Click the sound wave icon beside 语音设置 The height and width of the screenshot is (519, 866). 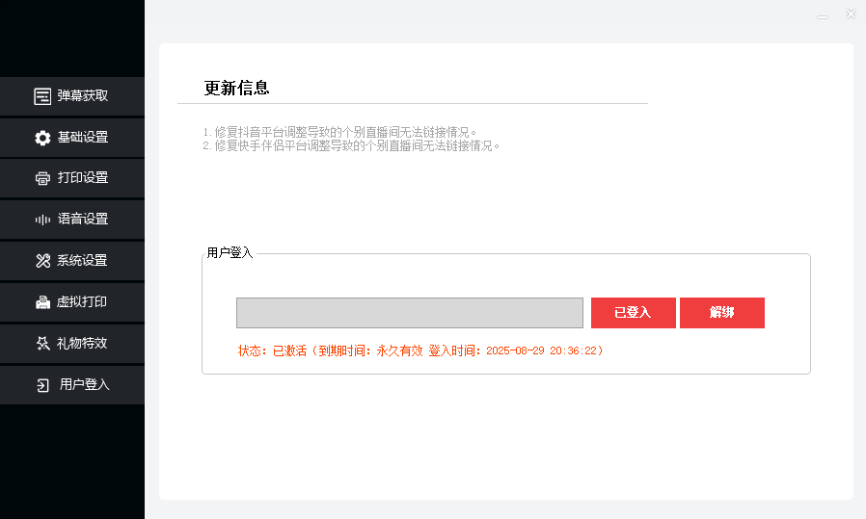click(x=42, y=220)
